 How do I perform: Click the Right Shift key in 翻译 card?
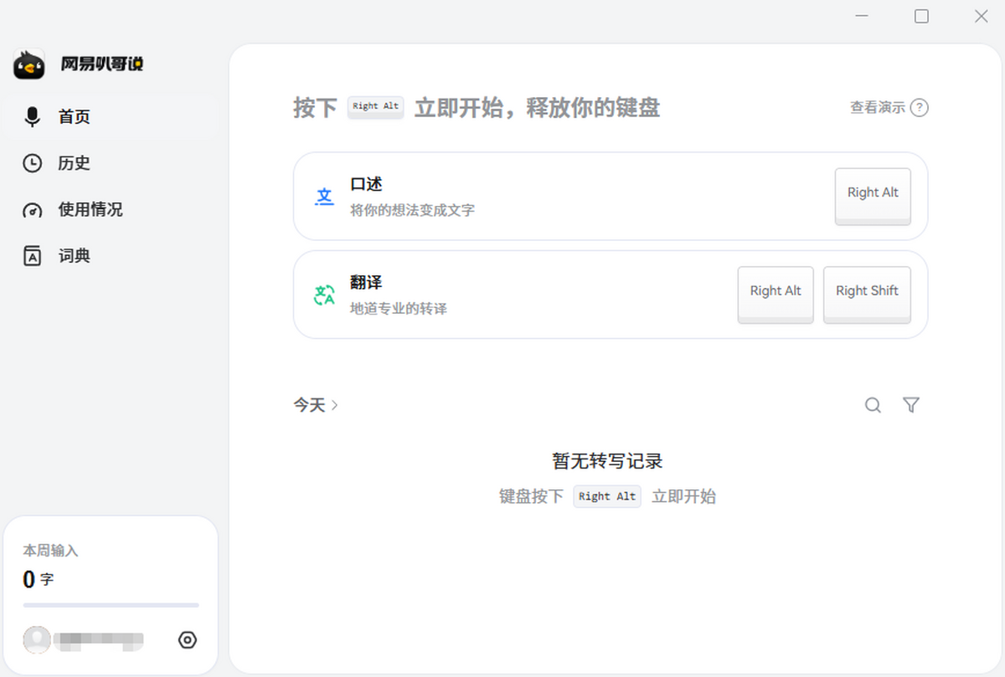click(867, 295)
